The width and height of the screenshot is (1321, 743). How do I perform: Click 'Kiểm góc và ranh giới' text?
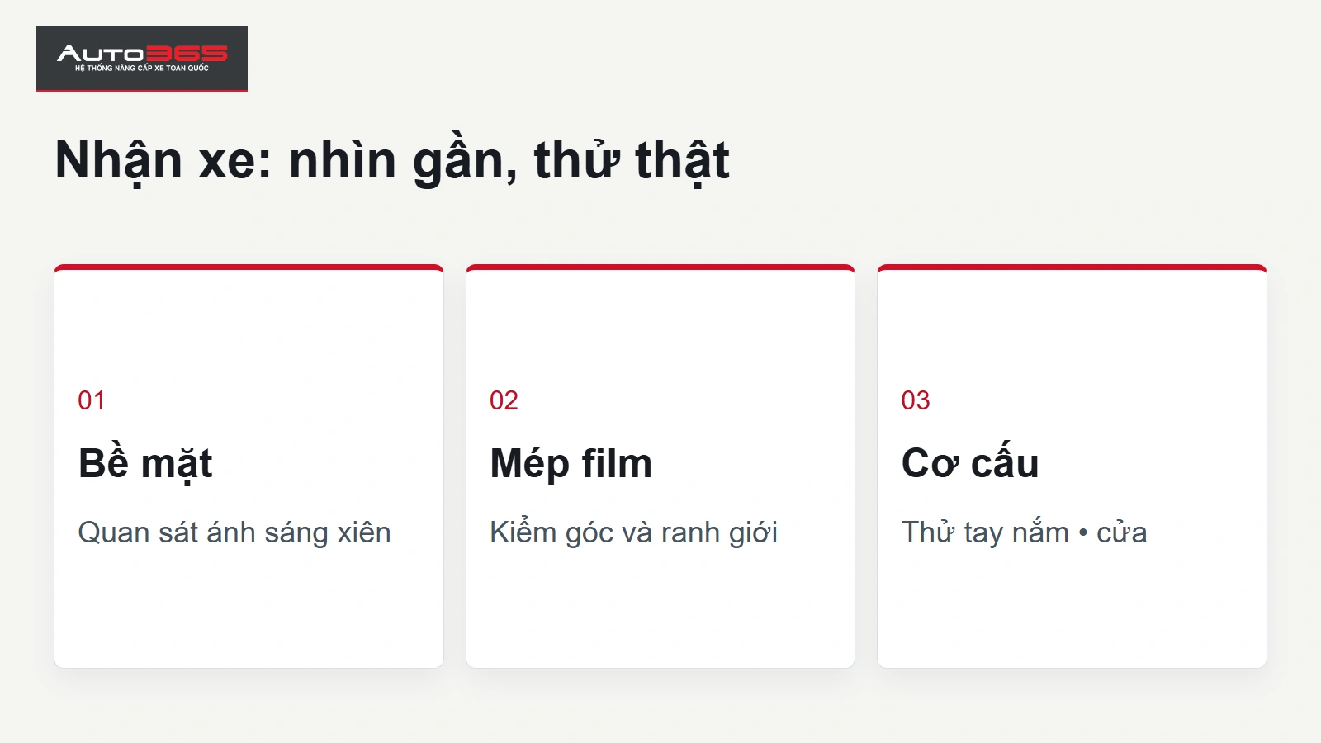634,533
